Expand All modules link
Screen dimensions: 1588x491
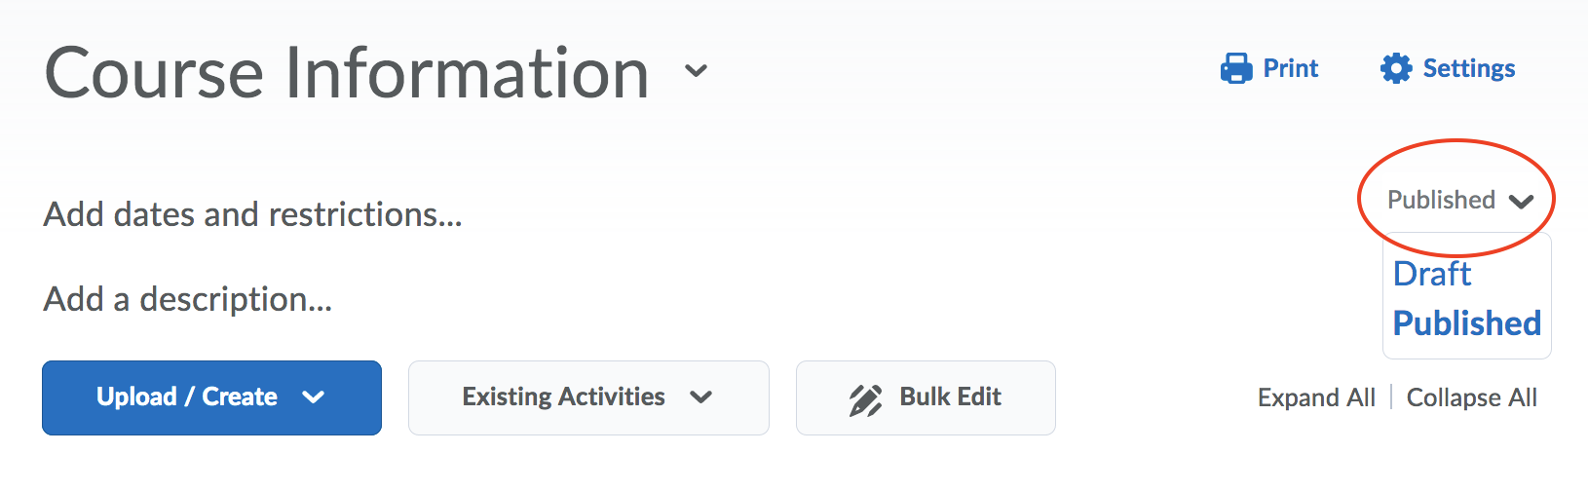click(1316, 397)
